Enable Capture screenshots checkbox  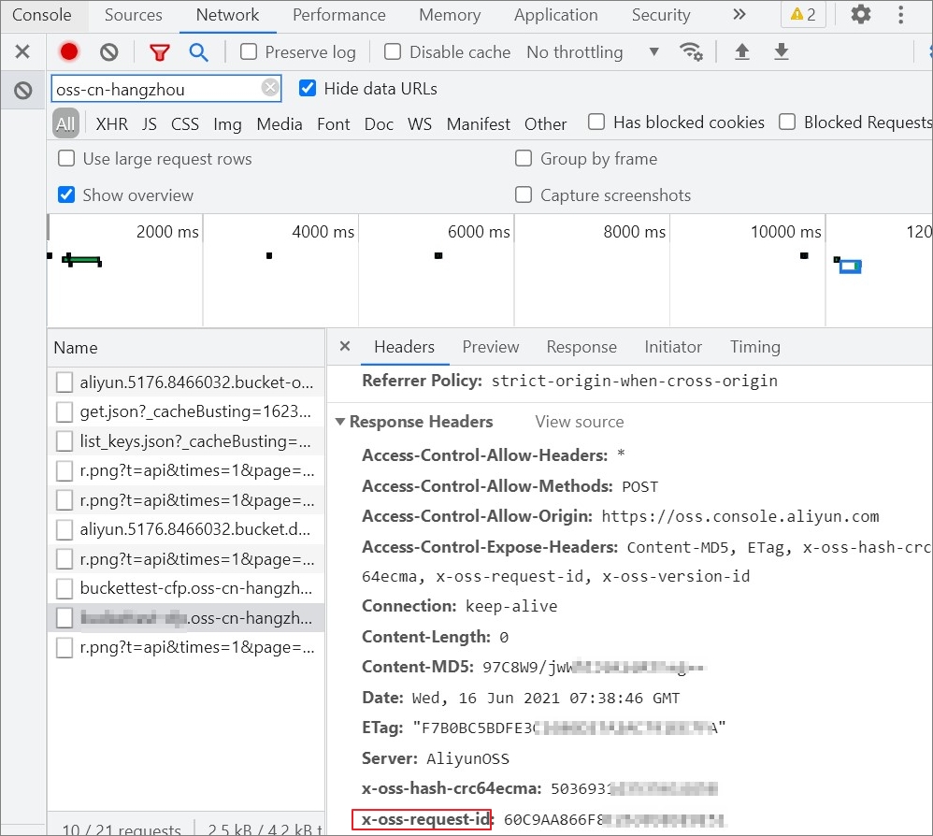tap(523, 195)
